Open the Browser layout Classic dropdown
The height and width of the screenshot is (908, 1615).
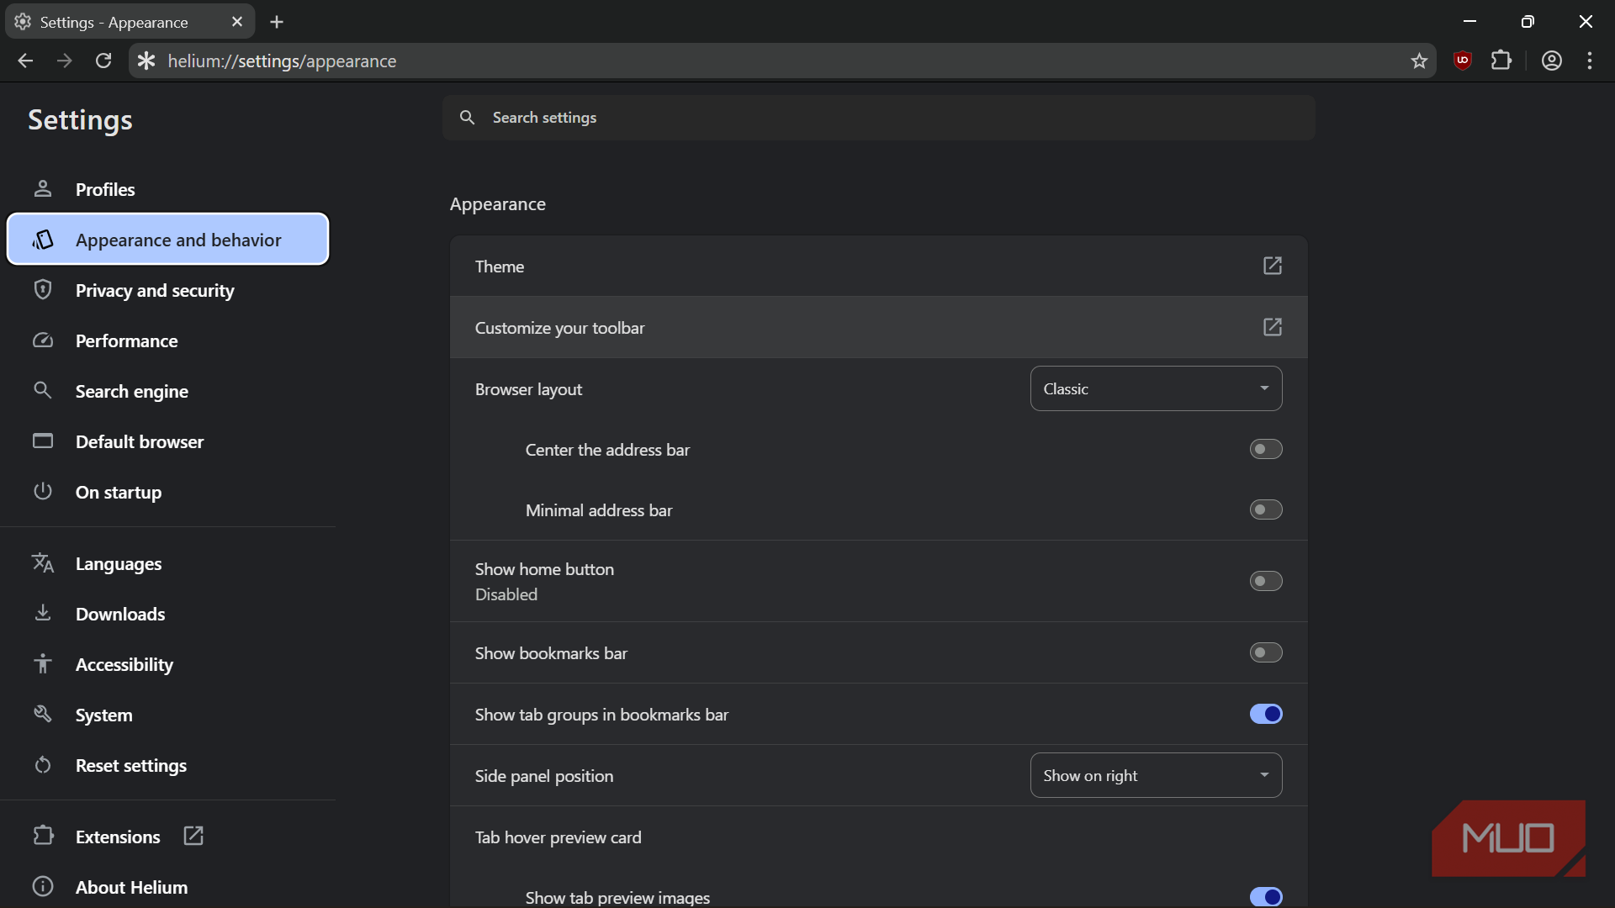[x=1156, y=388]
